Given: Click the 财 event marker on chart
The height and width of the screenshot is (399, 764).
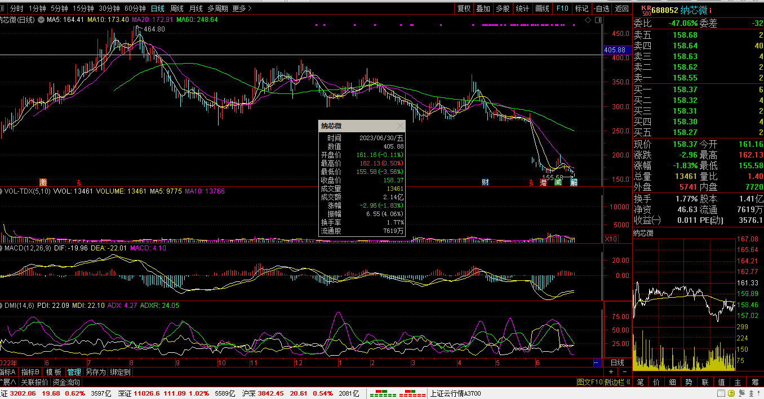Looking at the screenshot, I should pyautogui.click(x=485, y=182).
